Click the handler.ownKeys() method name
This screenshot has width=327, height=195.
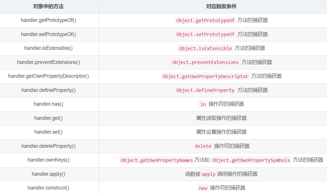48,160
